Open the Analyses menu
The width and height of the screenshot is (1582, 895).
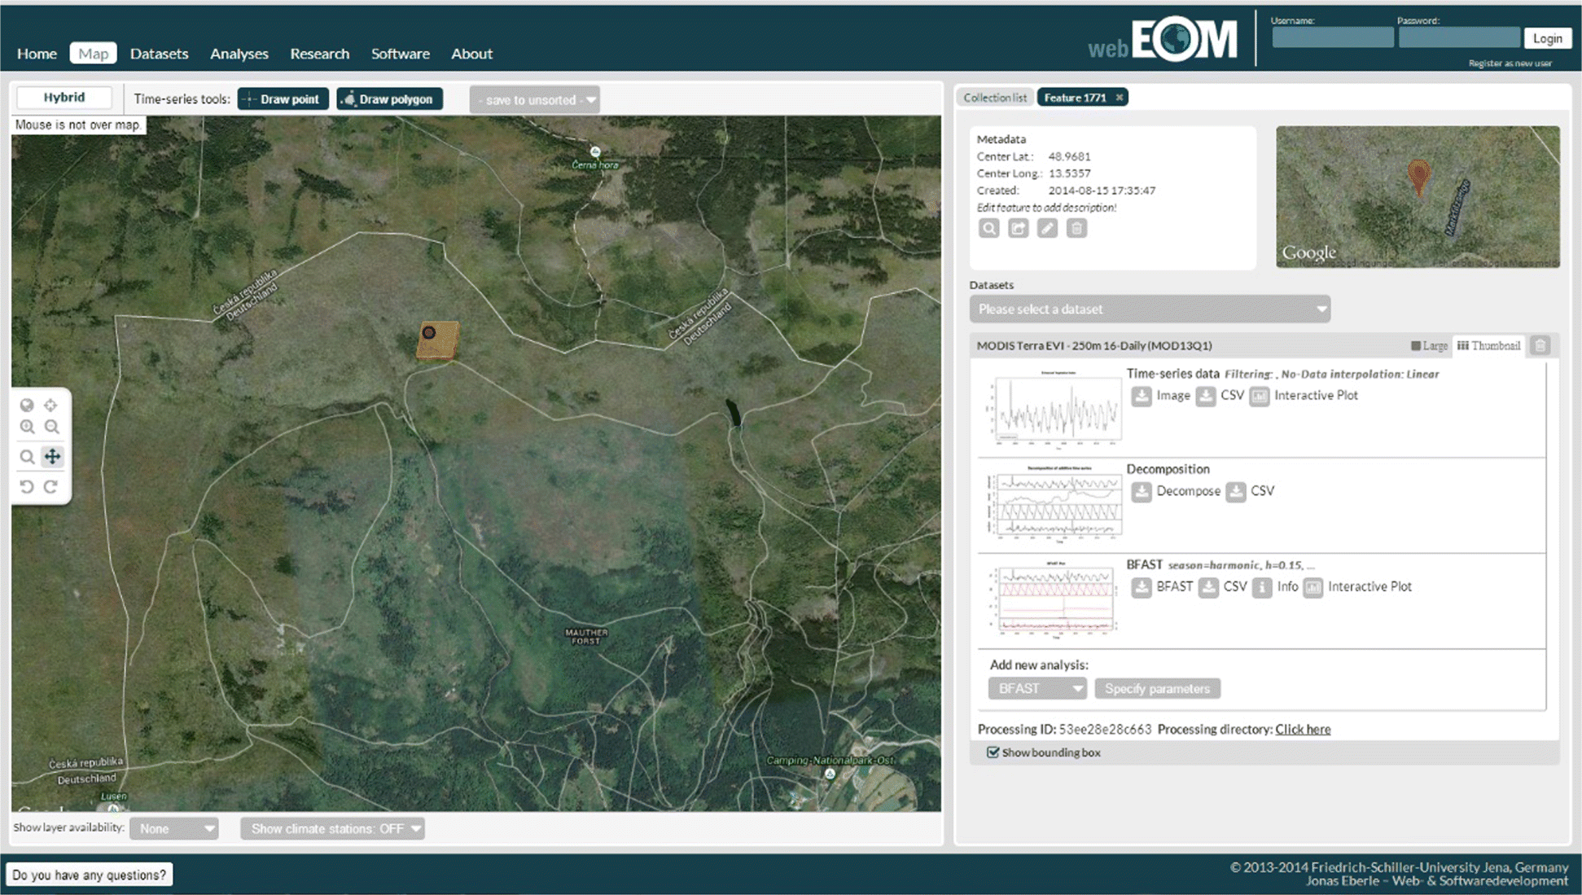coord(239,54)
